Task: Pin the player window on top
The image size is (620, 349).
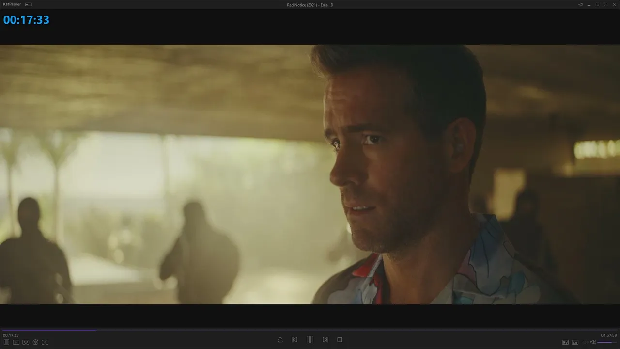Action: pyautogui.click(x=580, y=4)
